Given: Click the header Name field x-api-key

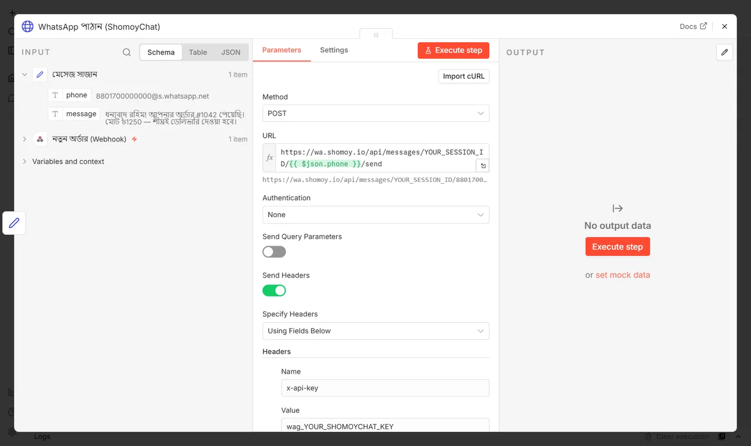Looking at the screenshot, I should pos(385,388).
